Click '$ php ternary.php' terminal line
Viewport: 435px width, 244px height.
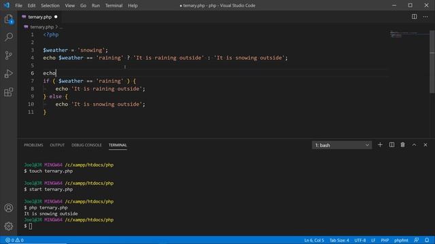46,207
